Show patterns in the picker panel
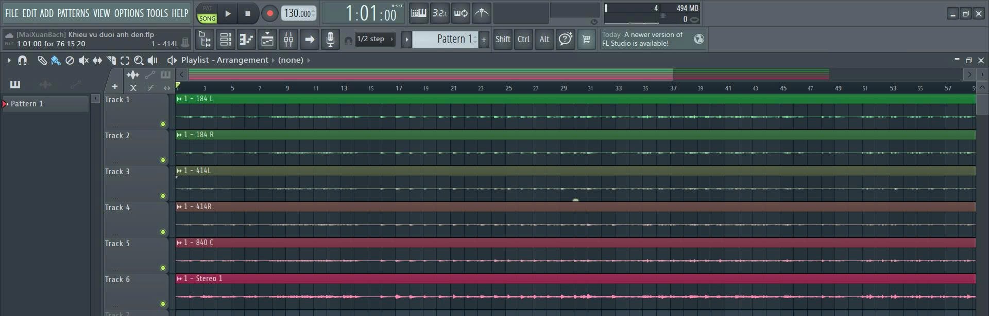The height and width of the screenshot is (316, 989). (x=15, y=84)
